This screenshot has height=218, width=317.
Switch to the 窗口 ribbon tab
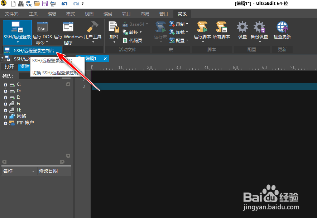(164, 14)
